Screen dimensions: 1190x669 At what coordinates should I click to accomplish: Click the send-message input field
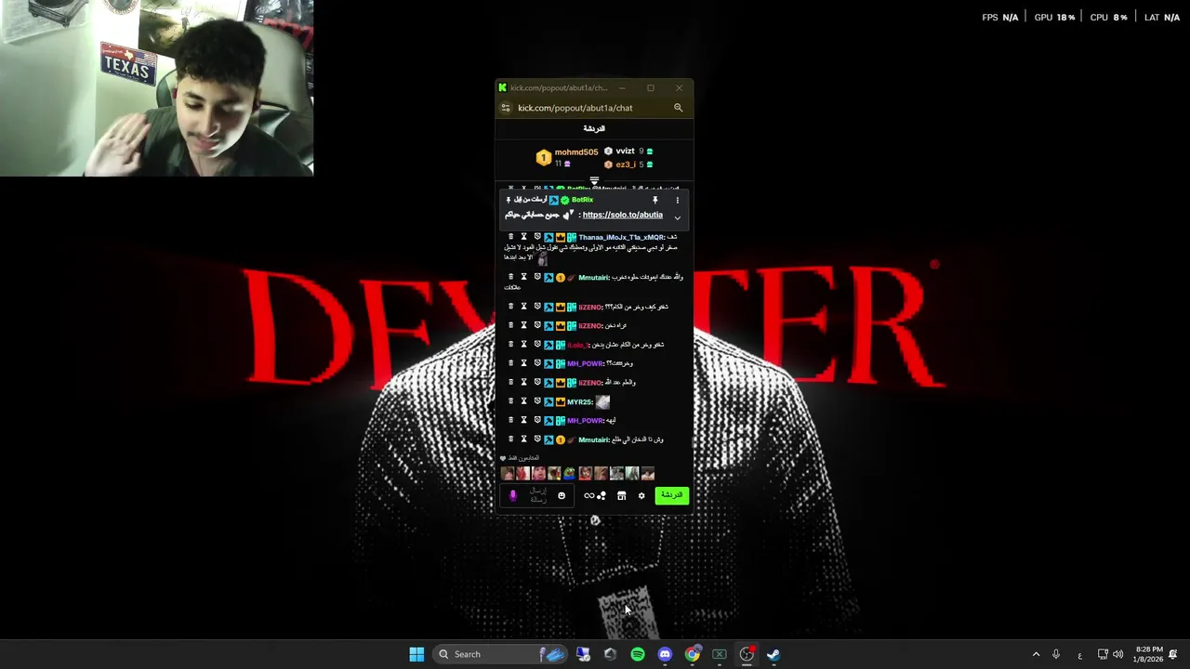tap(538, 496)
